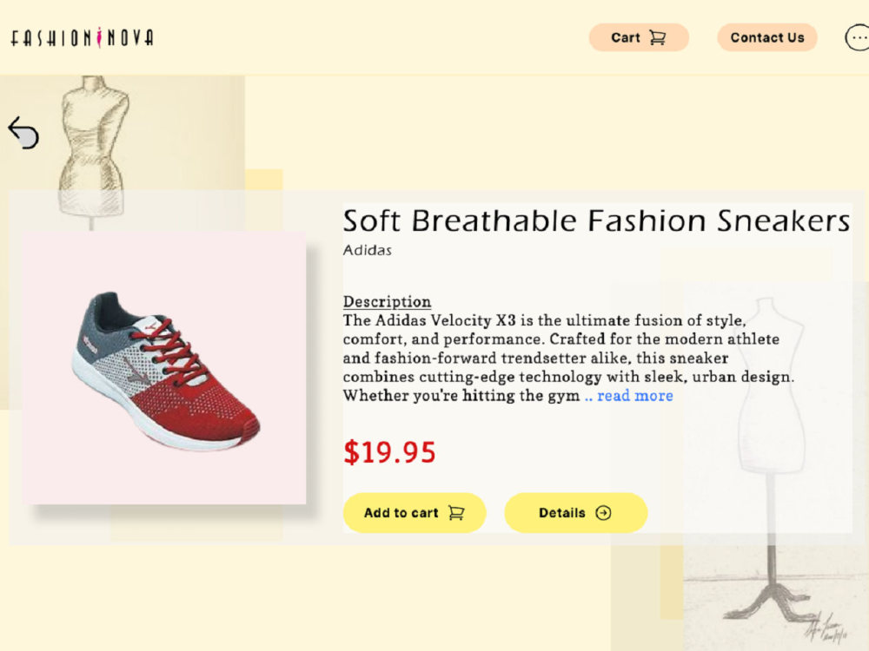Click the Fashion Nova logo
This screenshot has width=869, height=651.
pyautogui.click(x=82, y=37)
